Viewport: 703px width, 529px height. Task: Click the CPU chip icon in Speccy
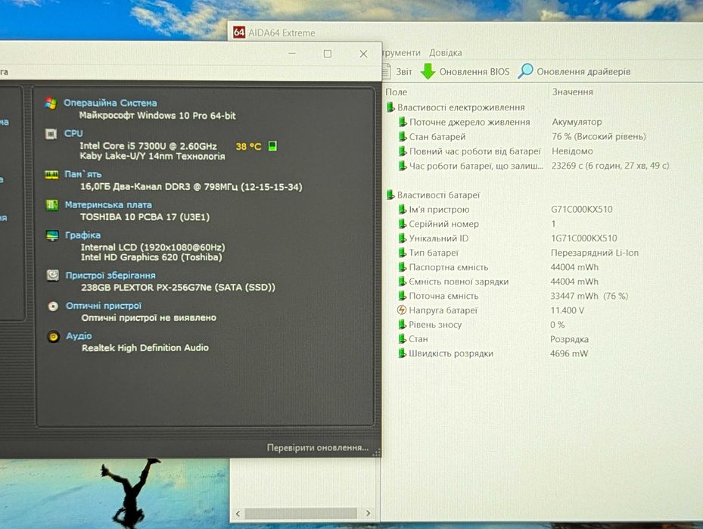[x=51, y=134]
